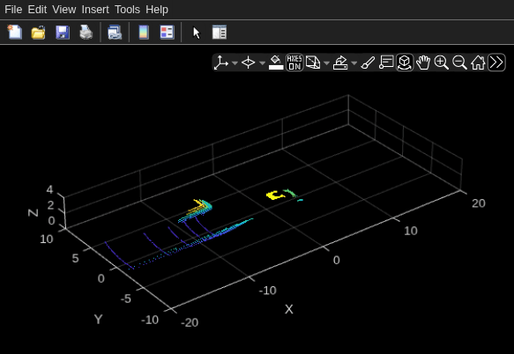
Task: Select the zoom out magnifier
Action: point(459,63)
